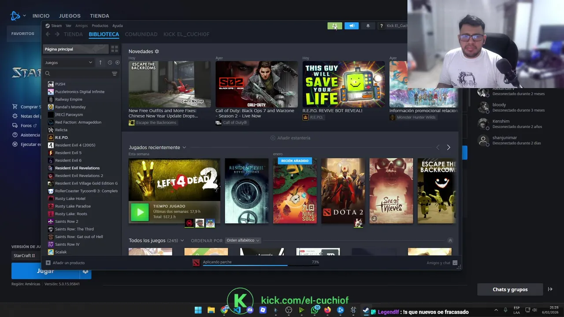Open Chrome from the taskbar

pyautogui.click(x=224, y=310)
